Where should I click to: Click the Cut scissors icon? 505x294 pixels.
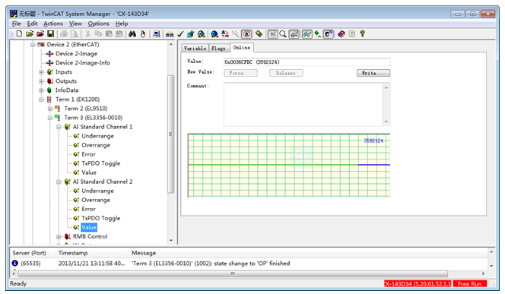[x=87, y=33]
